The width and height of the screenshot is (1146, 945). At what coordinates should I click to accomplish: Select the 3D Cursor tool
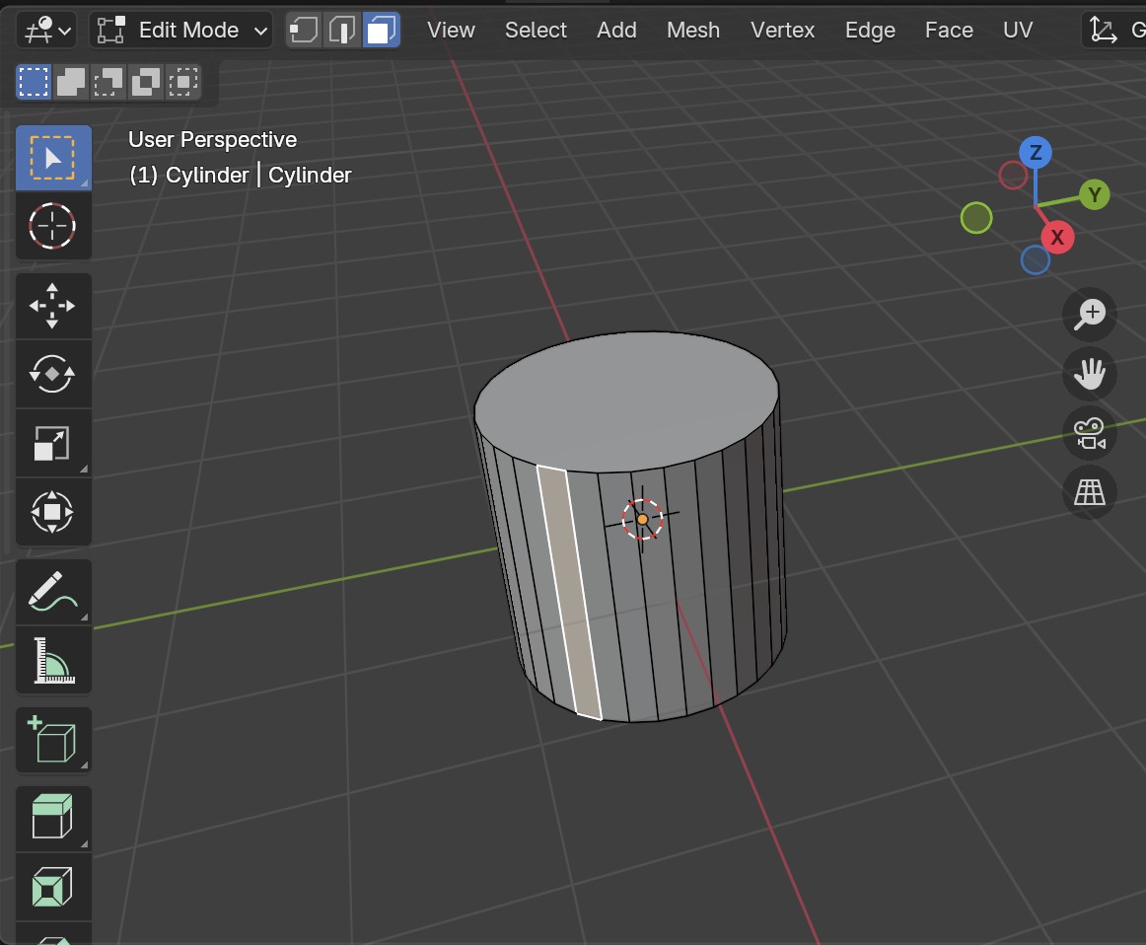[53, 226]
